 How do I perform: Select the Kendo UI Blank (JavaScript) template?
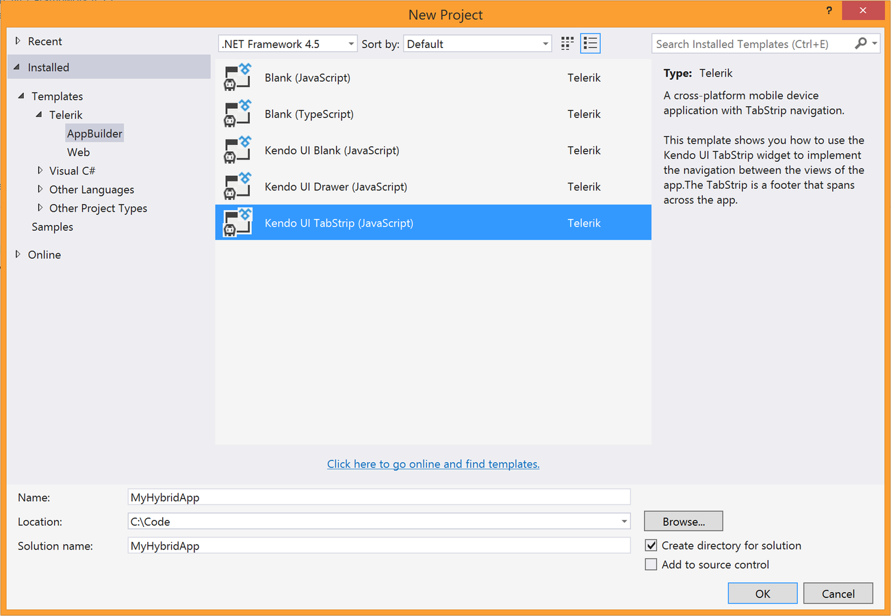tap(433, 150)
